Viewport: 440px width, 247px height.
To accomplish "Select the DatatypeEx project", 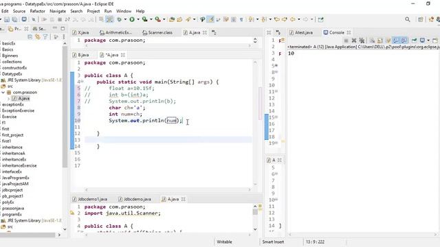I will click(x=12, y=74).
